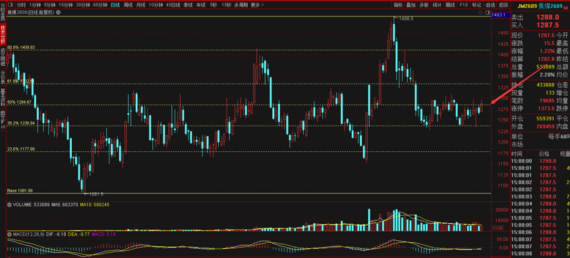The width and height of the screenshot is (570, 258).
Task: Switch to 周线 period
Action: pyautogui.click(x=128, y=5)
